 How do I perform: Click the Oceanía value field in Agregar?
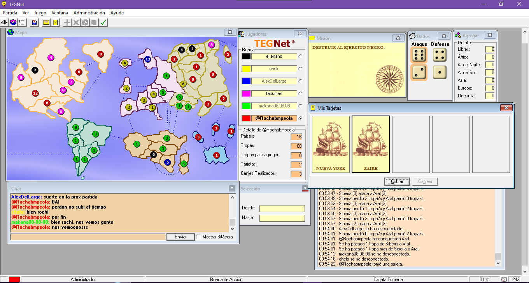pyautogui.click(x=490, y=96)
